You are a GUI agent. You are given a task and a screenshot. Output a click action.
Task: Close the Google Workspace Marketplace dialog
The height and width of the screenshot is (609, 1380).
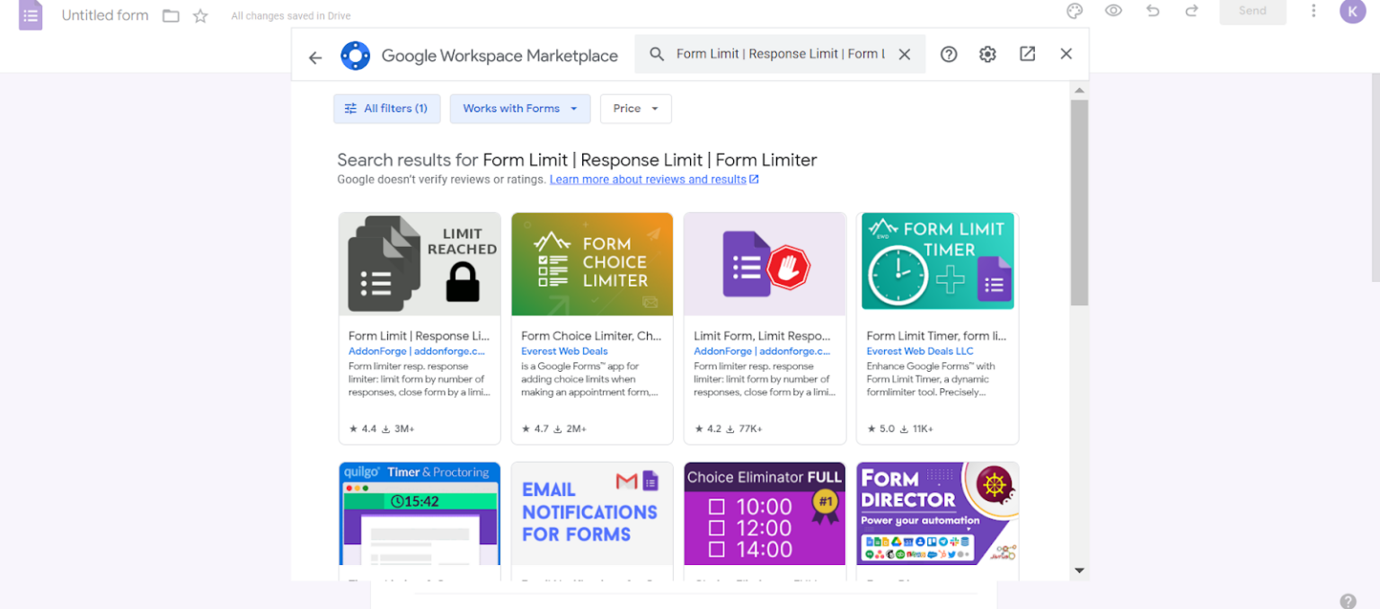tap(1066, 54)
